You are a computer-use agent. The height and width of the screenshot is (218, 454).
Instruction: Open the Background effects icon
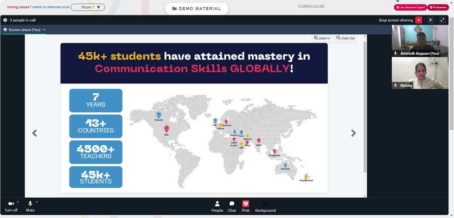tap(265, 204)
